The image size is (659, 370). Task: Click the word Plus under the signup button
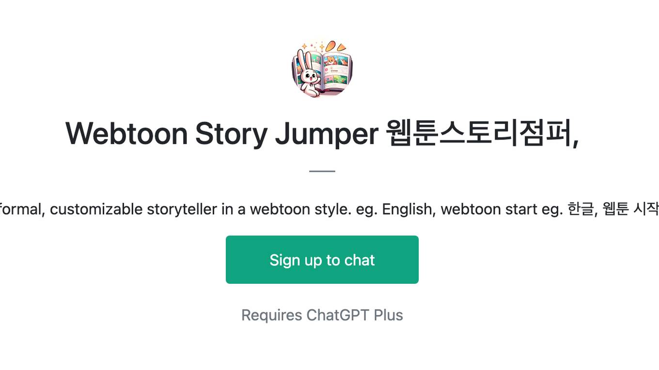(388, 315)
